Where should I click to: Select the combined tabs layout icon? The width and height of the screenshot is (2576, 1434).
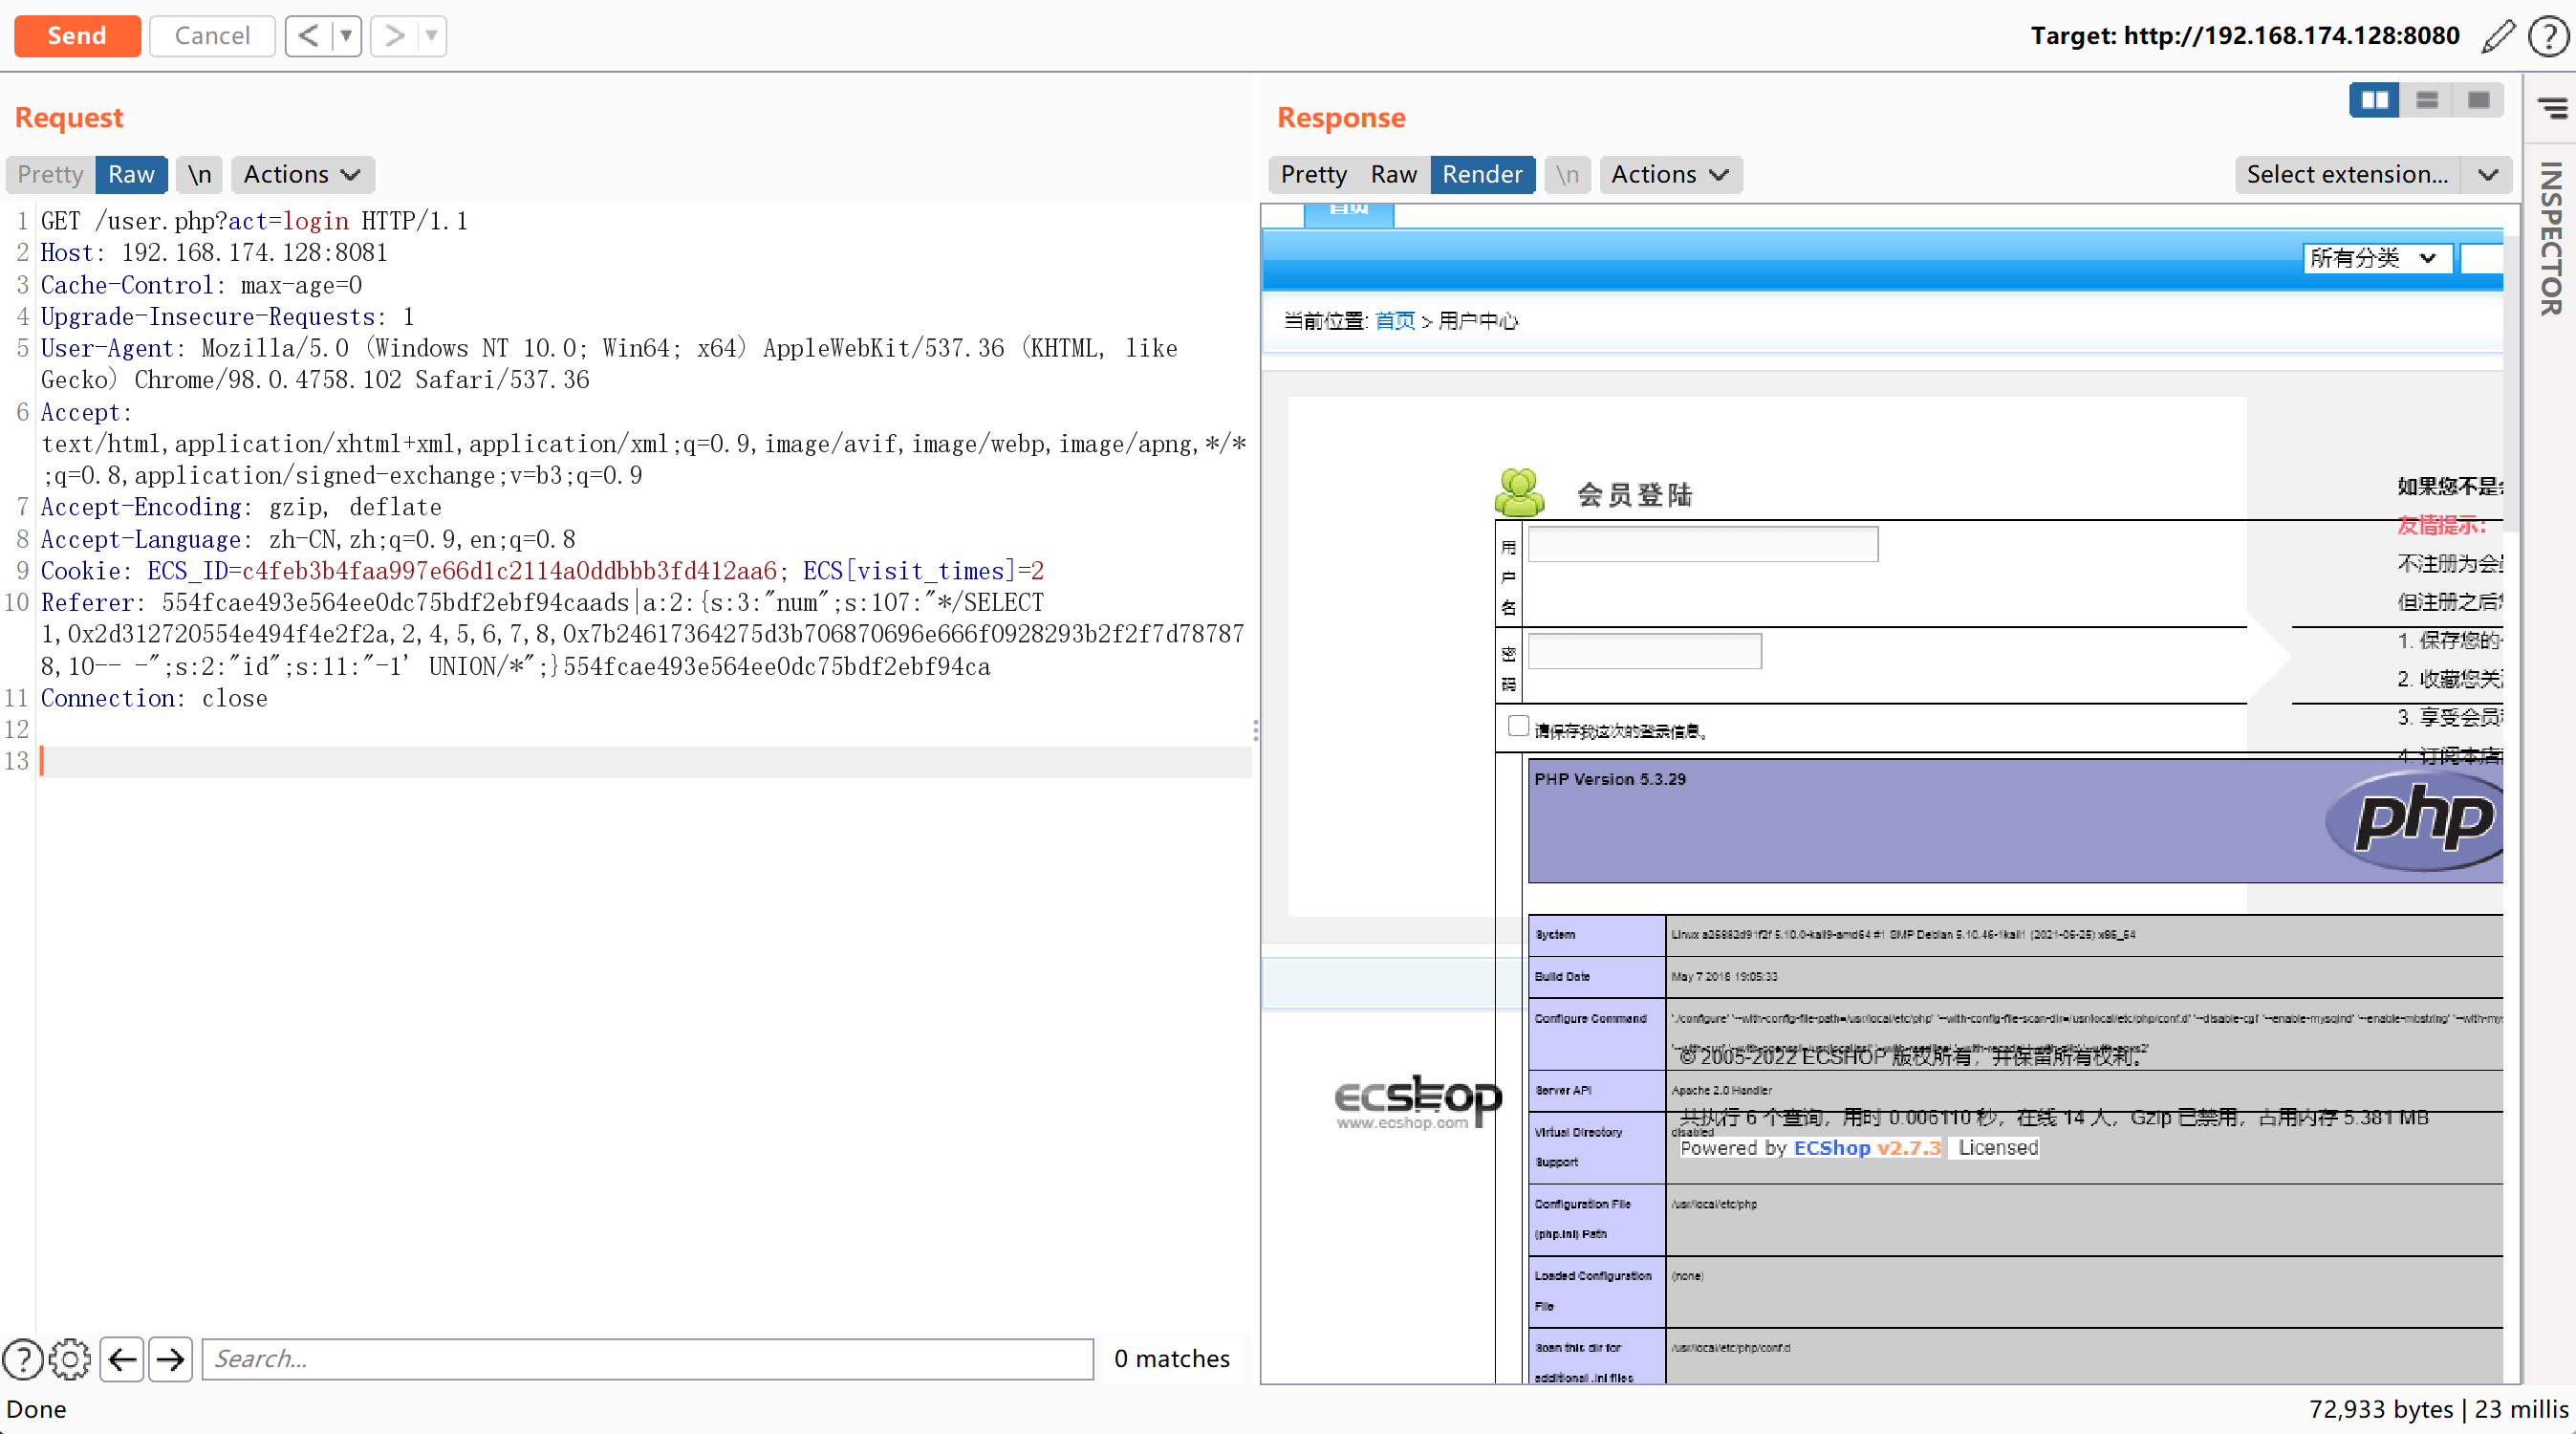(2478, 100)
